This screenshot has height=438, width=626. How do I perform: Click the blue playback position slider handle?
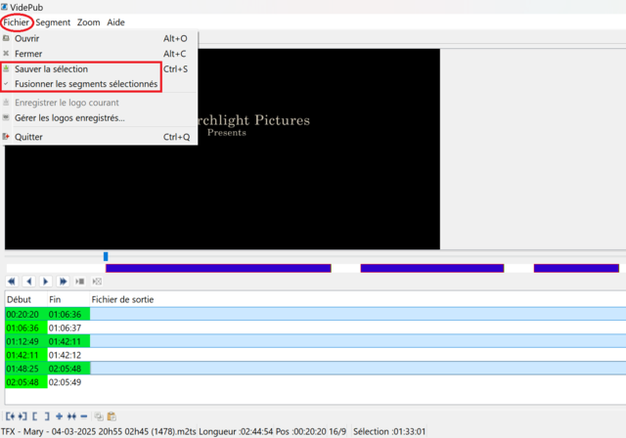click(x=106, y=256)
